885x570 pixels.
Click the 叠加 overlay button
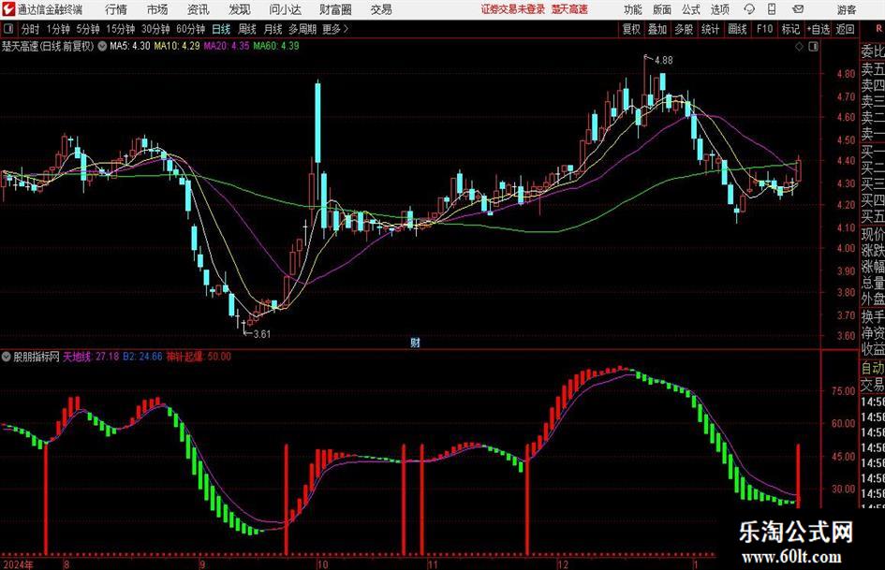coord(657,29)
